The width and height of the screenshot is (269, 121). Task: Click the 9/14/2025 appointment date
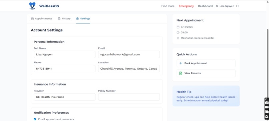[x=187, y=27]
